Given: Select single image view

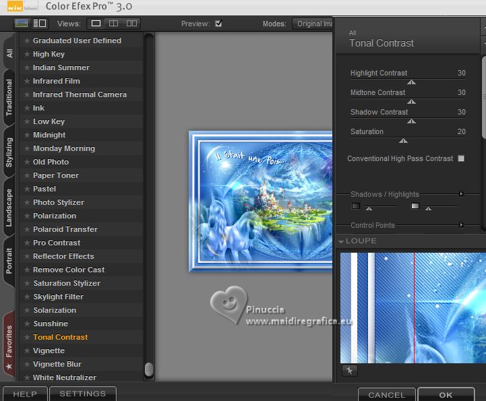Looking at the screenshot, I should (x=96, y=24).
